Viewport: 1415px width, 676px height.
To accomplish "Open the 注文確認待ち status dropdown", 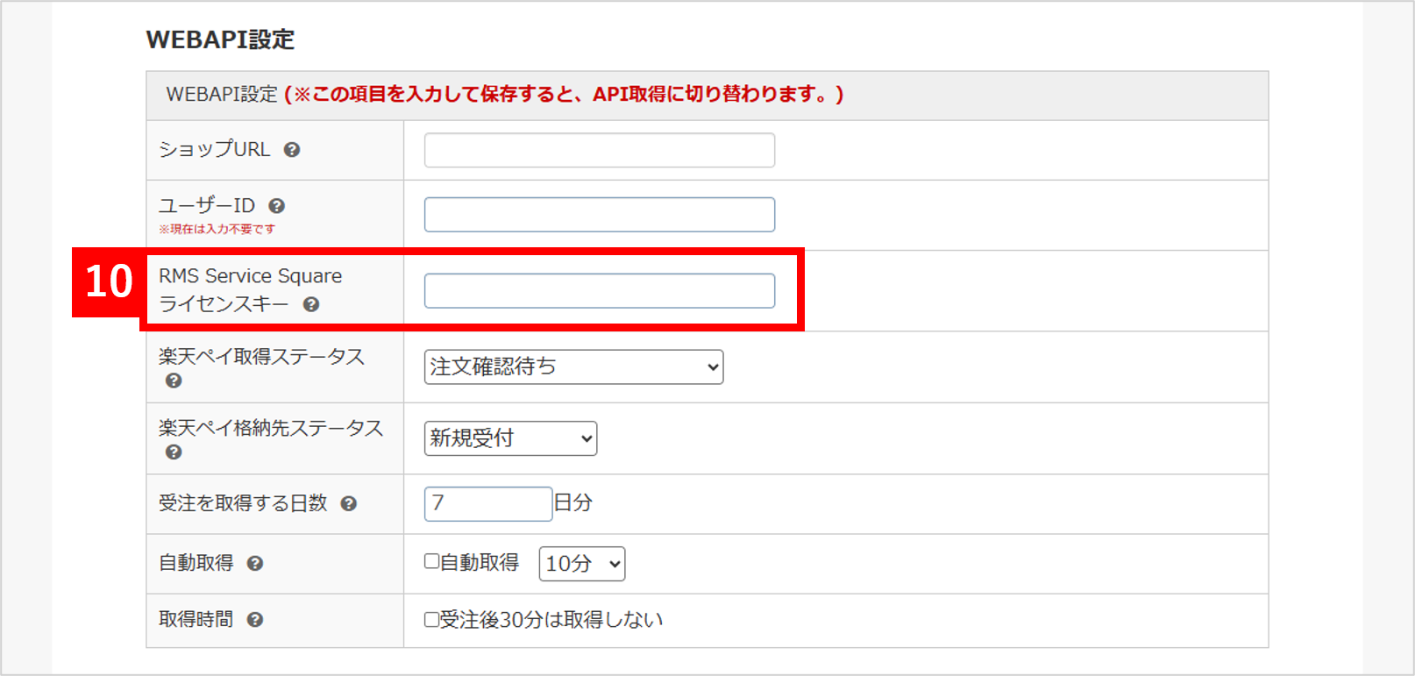I will [x=573, y=366].
